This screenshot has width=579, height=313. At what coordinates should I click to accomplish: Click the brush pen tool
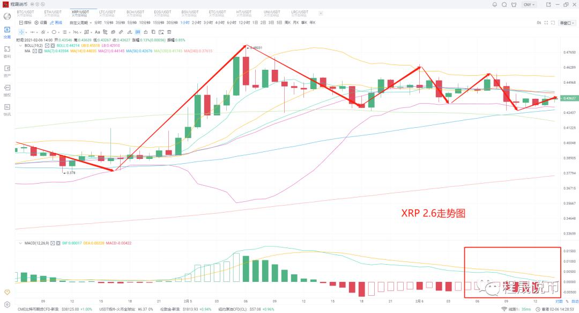(130, 32)
